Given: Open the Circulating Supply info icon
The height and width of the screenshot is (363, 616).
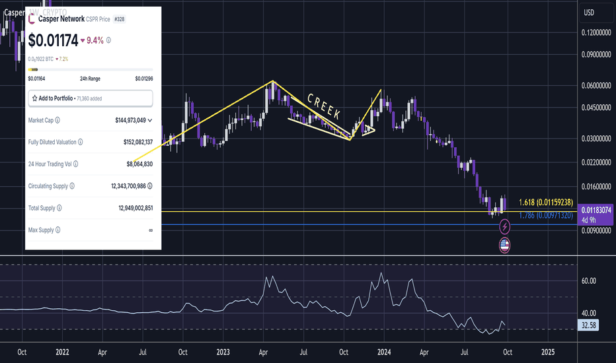Looking at the screenshot, I should (72, 186).
